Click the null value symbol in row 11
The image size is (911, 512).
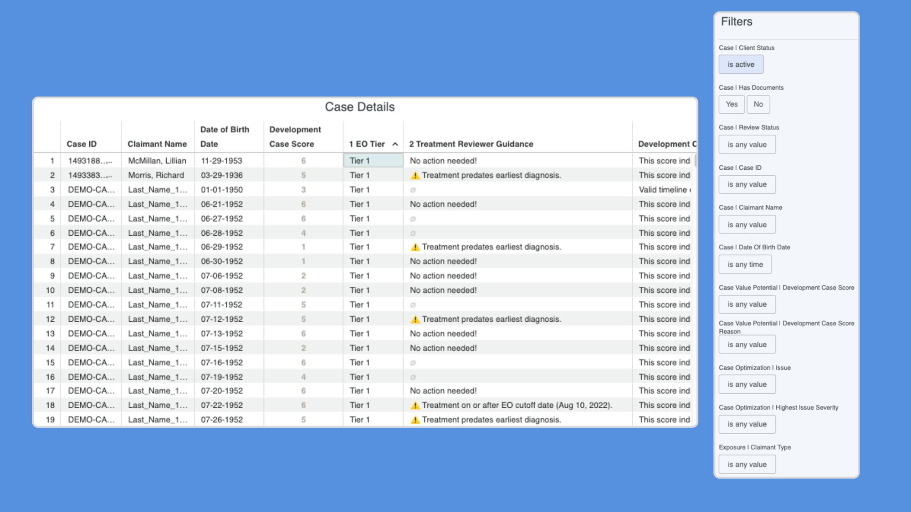click(x=413, y=305)
